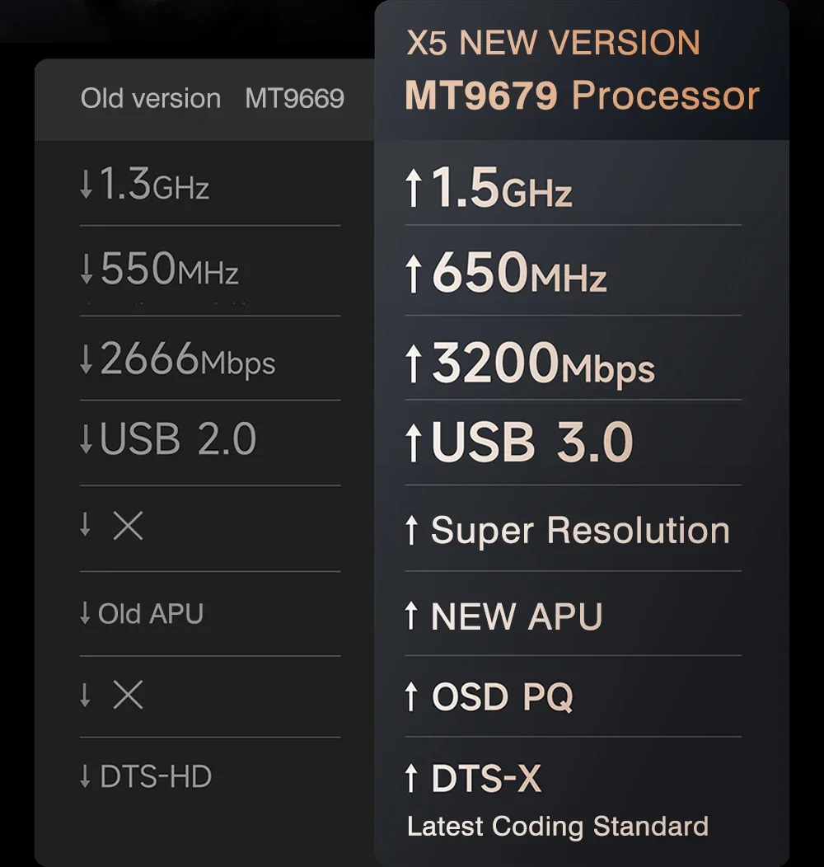Click the 2666Mbps value

188,360
